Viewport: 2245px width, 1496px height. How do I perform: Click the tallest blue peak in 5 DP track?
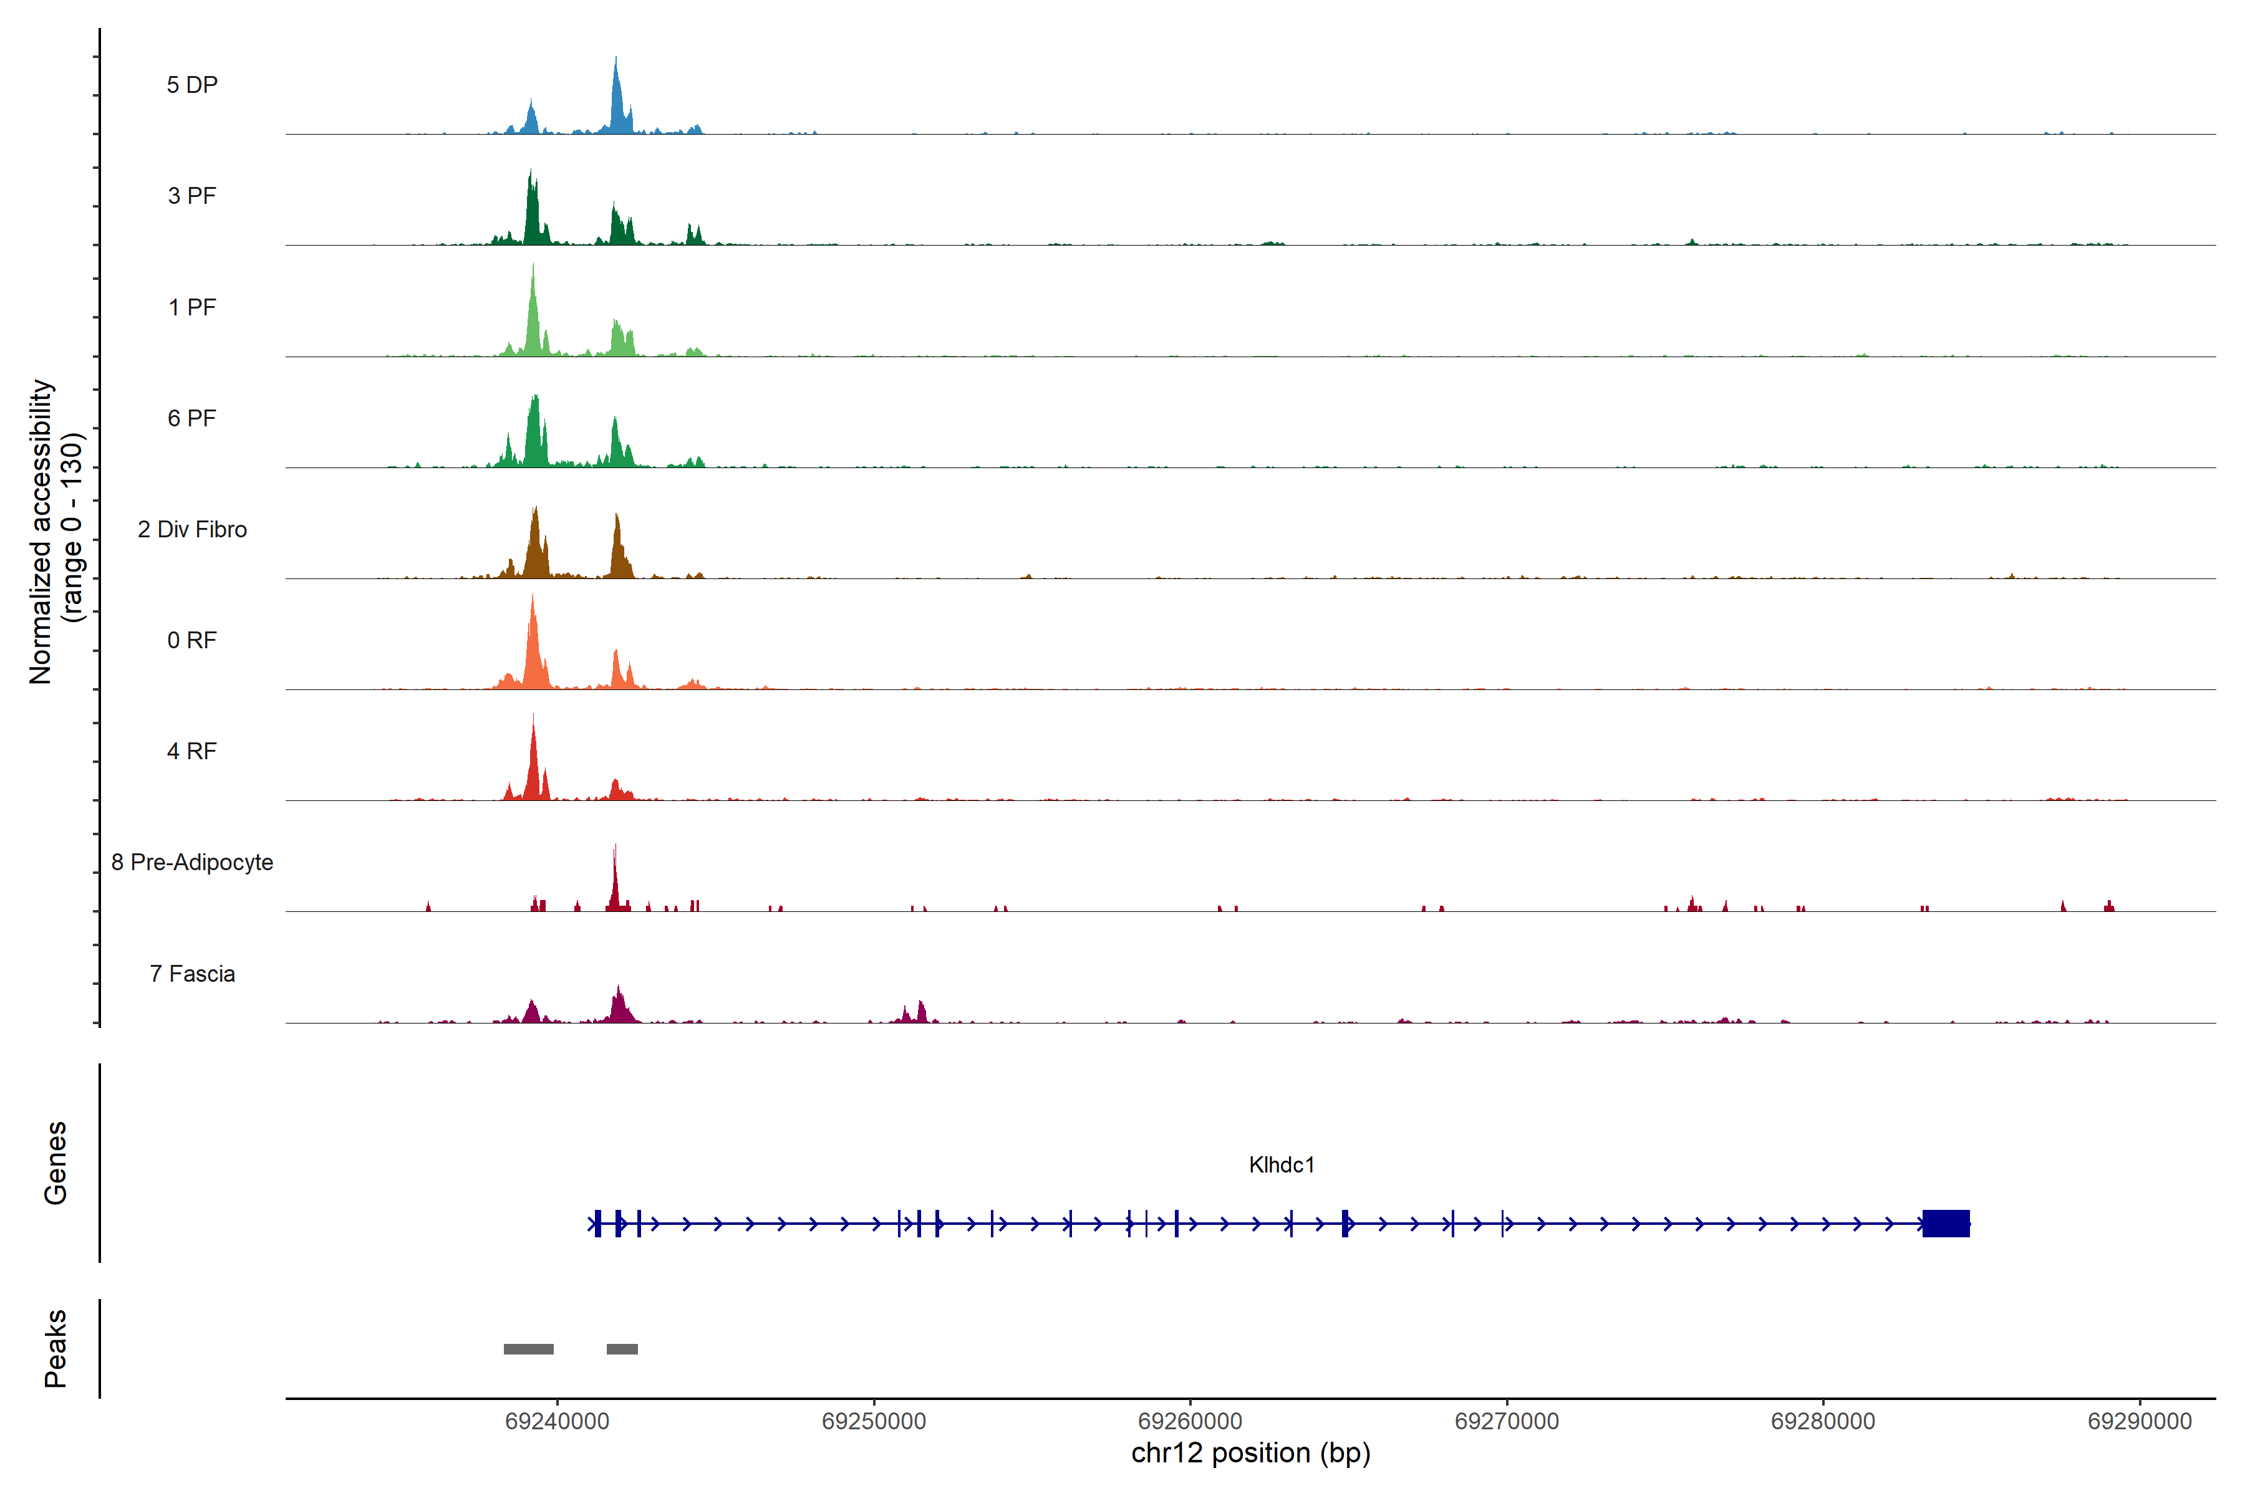pos(617,100)
